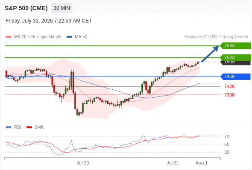The image size is (252, 170).
Task: Toggle the RSI legend label
Action: [18, 127]
